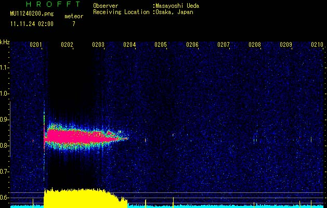Click the 0.6 frequency axis label
Image resolution: width=327 pixels, height=208 pixels.
5,197
